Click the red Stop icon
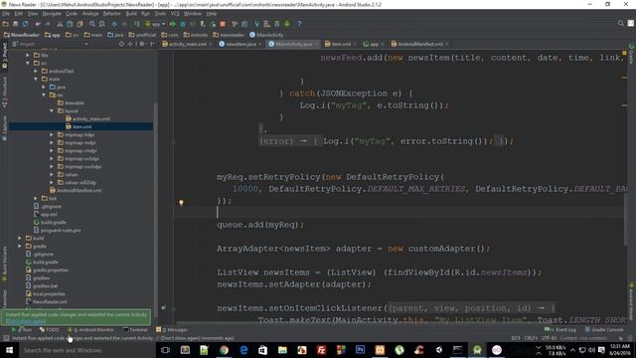The image size is (636, 358). [x=223, y=24]
